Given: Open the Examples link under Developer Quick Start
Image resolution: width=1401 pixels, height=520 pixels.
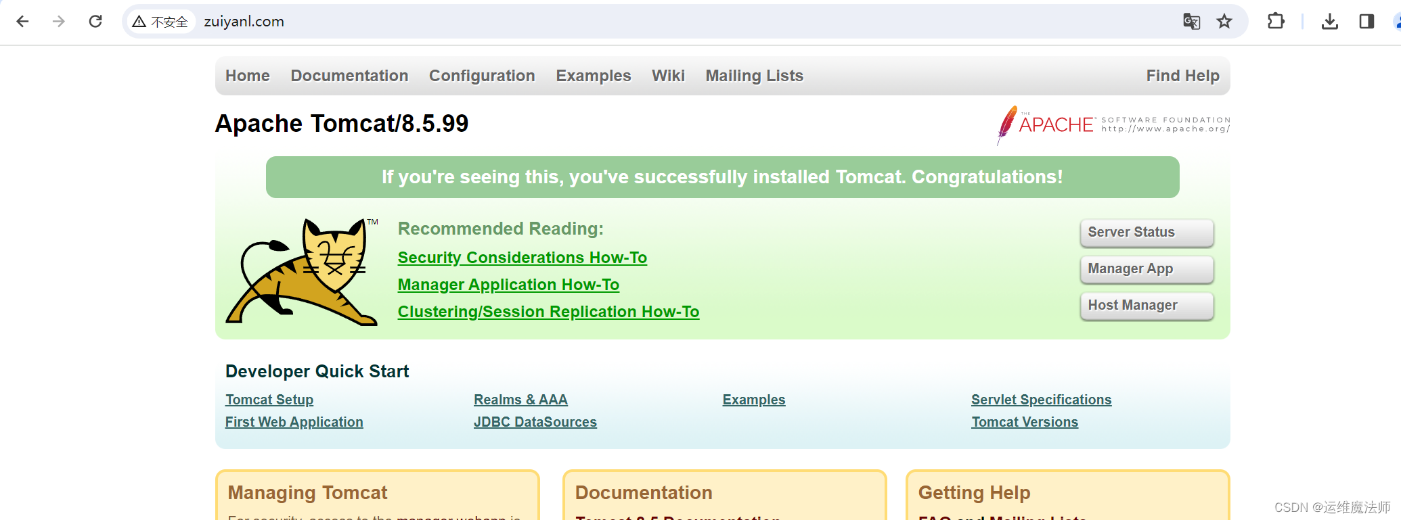Looking at the screenshot, I should click(x=754, y=400).
